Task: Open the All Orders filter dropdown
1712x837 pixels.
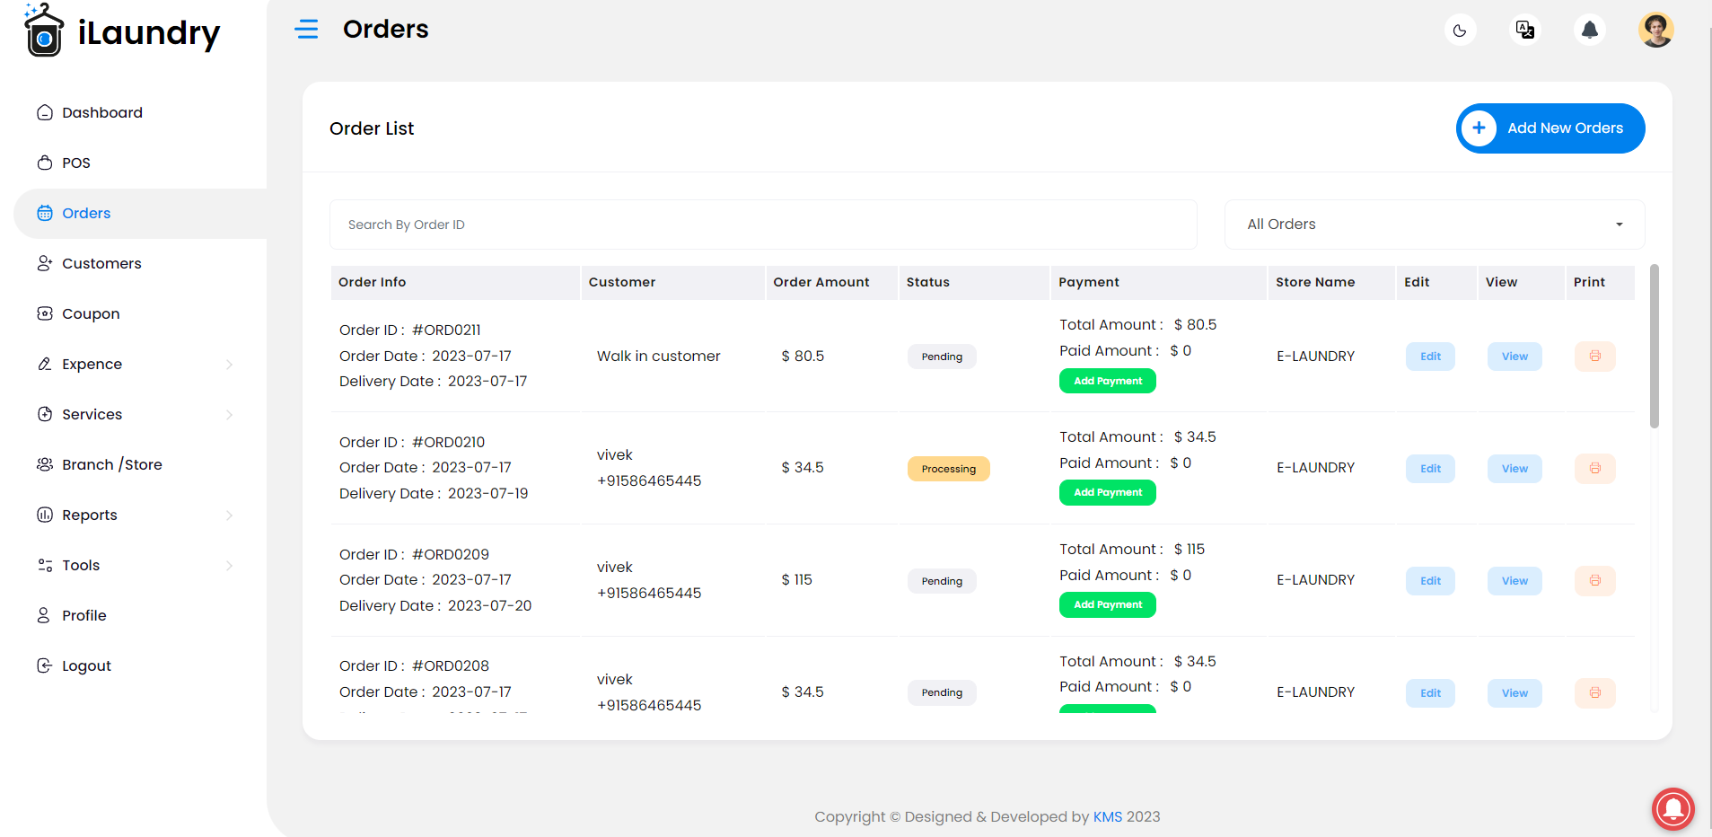Action: [1435, 225]
